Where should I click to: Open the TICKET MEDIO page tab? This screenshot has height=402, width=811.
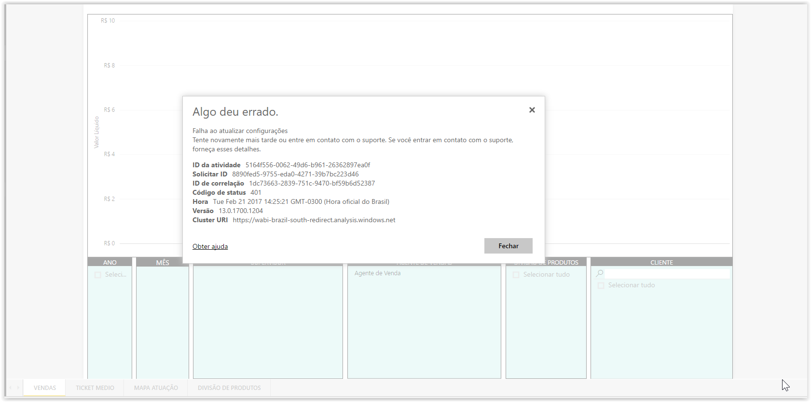95,388
